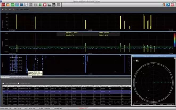176x110 pixels.
Task: Click the black display toolbar icon
Action: [54, 5]
